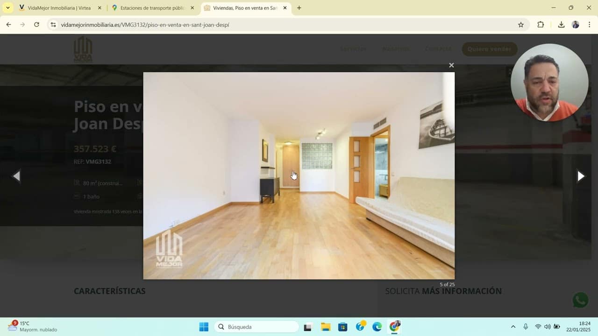The image size is (598, 336).
Task: View site information icon in address bar
Action: [x=53, y=25]
